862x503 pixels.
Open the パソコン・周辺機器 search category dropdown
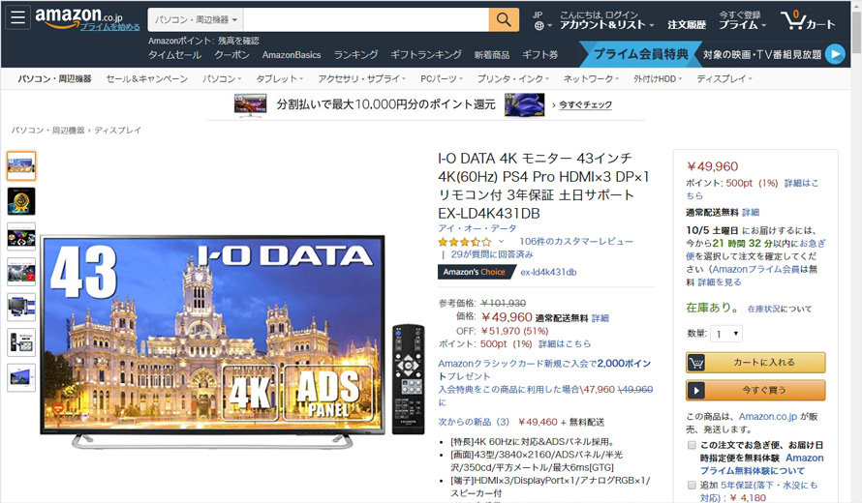pyautogui.click(x=196, y=19)
